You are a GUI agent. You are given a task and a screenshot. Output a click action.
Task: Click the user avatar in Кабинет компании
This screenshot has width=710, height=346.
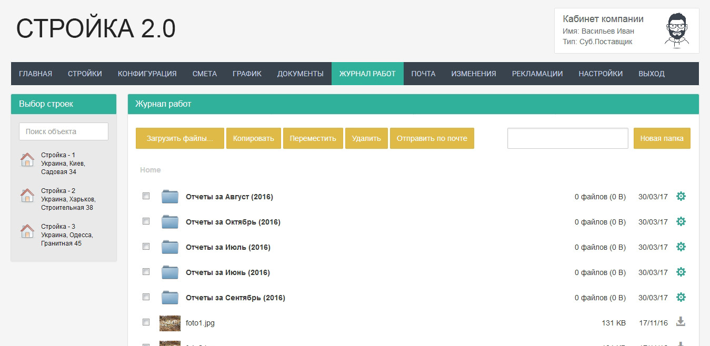677,30
